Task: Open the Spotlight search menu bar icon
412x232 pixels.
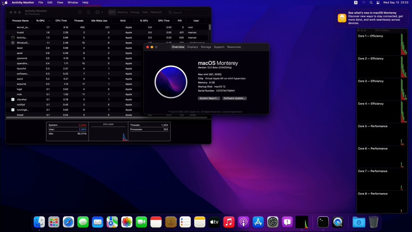Action: click(371, 2)
